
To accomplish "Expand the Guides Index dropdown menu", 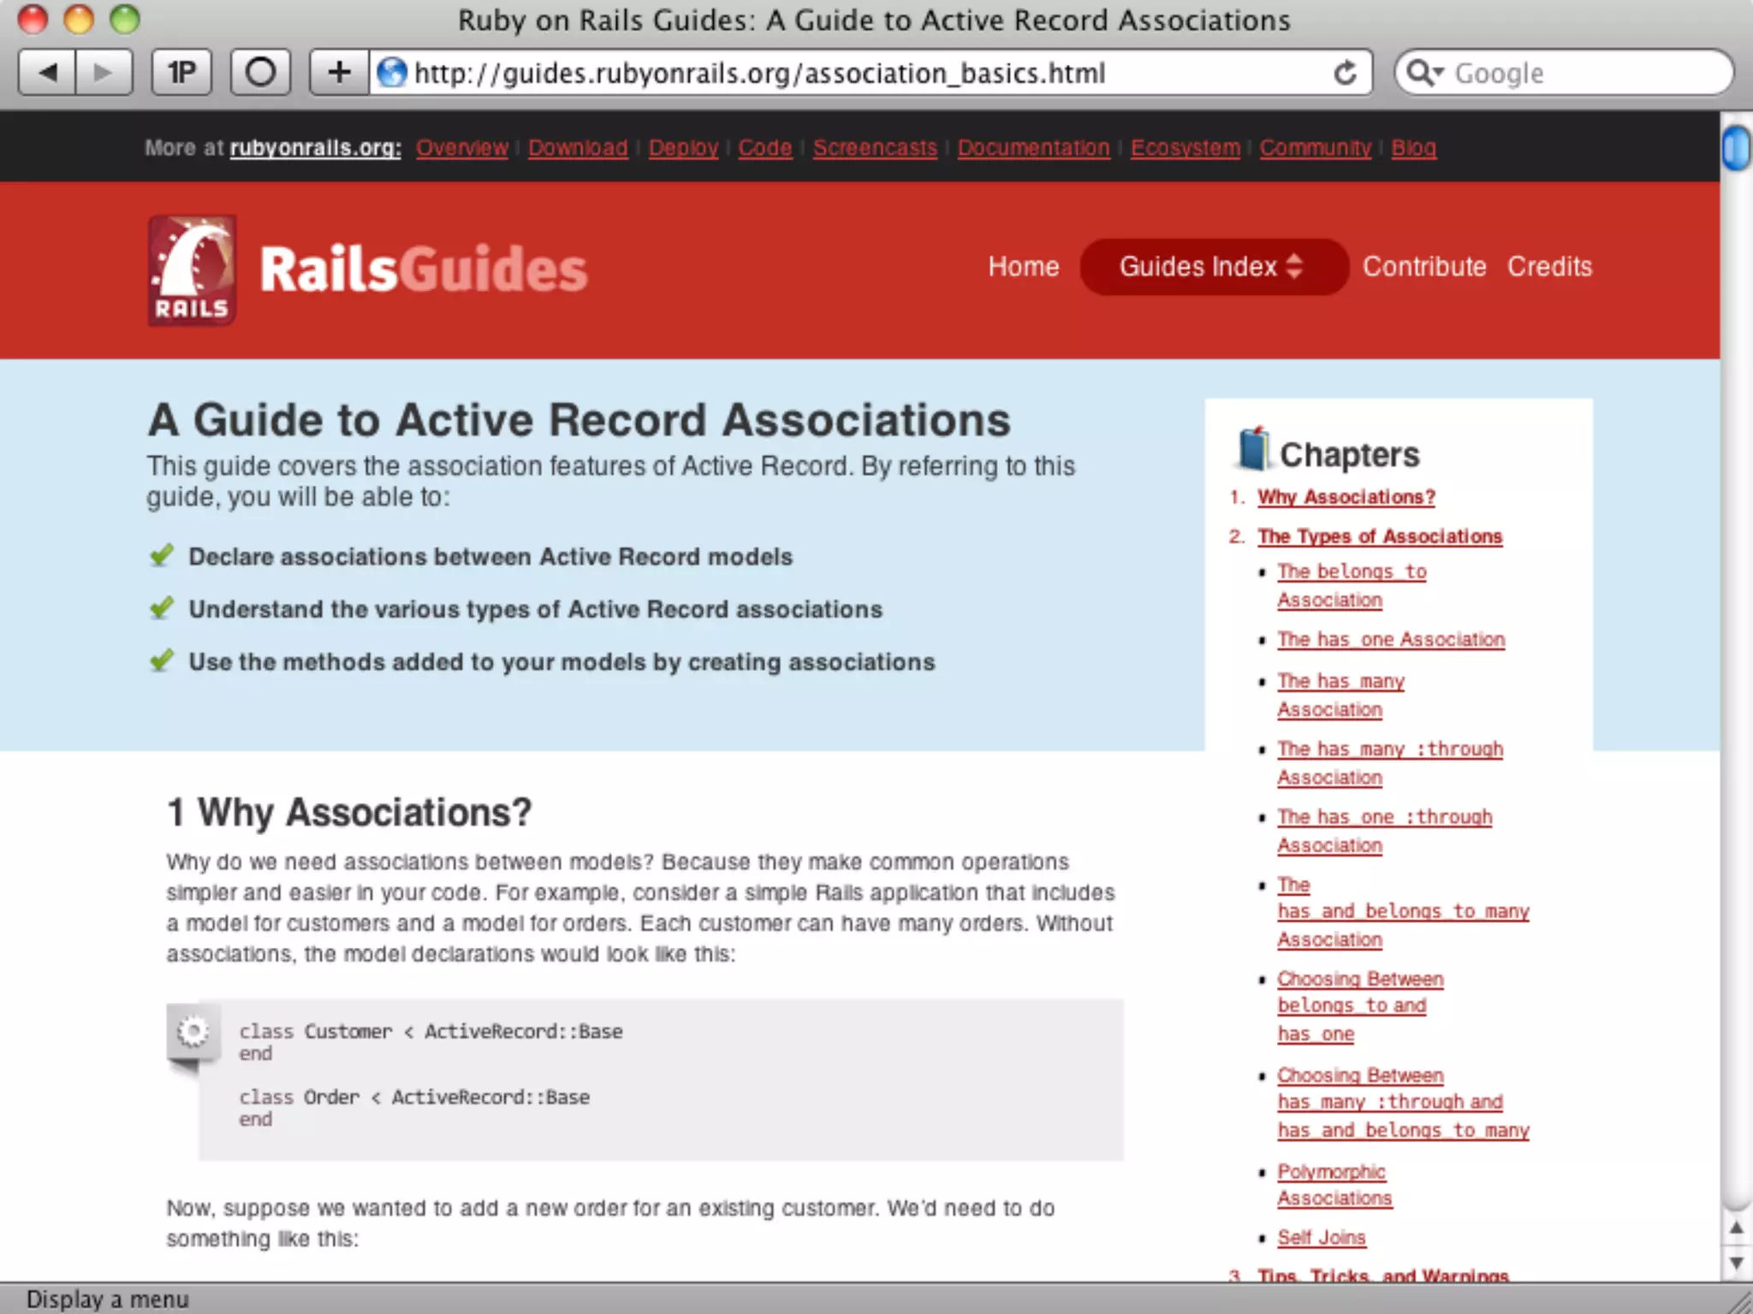I will pos(1212,267).
